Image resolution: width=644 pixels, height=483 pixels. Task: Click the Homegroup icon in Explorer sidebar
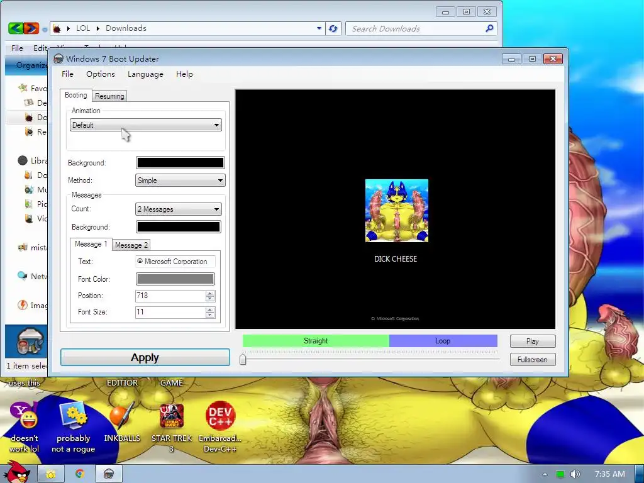click(23, 247)
